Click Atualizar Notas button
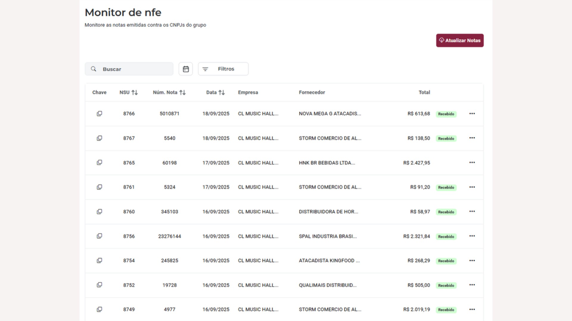The width and height of the screenshot is (572, 321). click(460, 40)
